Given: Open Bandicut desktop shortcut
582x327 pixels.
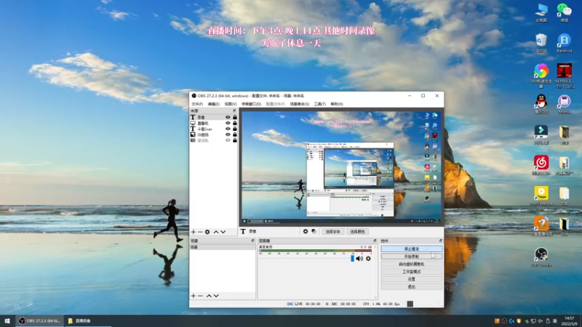Looking at the screenshot, I should (565, 43).
